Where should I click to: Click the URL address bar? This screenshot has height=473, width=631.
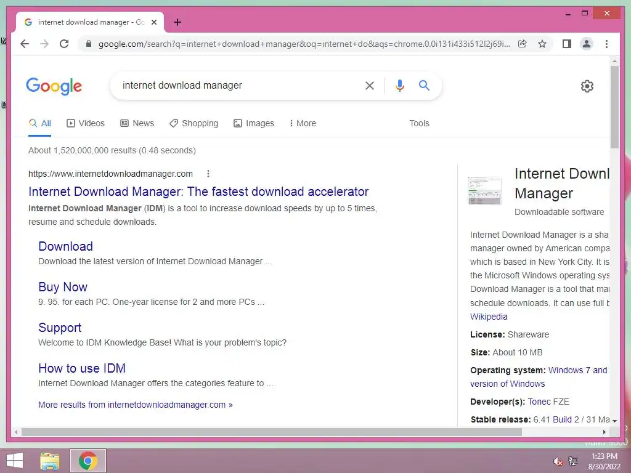click(x=304, y=44)
